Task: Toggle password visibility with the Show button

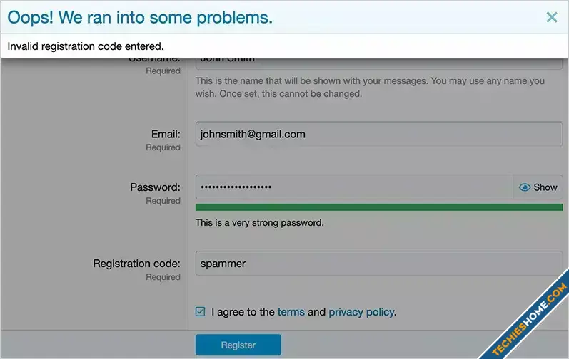Action: (x=538, y=187)
